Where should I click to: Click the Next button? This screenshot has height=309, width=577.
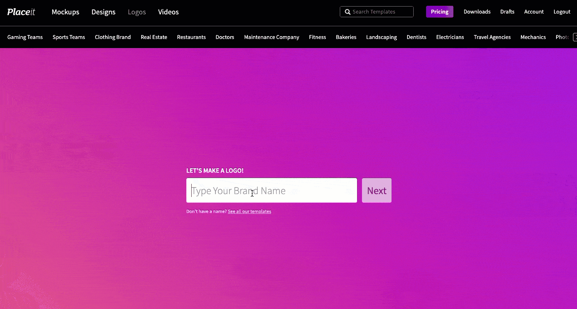pyautogui.click(x=377, y=190)
